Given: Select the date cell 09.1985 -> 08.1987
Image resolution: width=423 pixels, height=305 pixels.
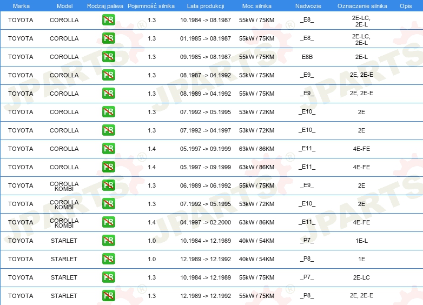Looking at the screenshot, I should pyautogui.click(x=206, y=57).
